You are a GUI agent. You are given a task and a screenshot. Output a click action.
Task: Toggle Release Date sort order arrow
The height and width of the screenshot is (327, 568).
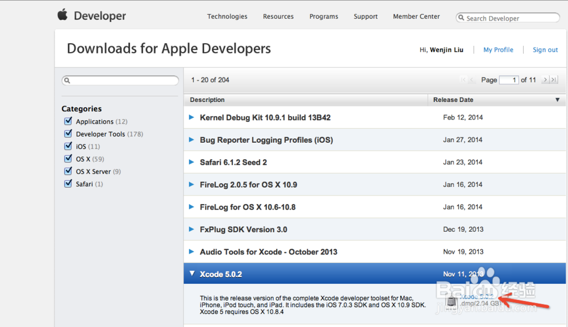click(558, 100)
